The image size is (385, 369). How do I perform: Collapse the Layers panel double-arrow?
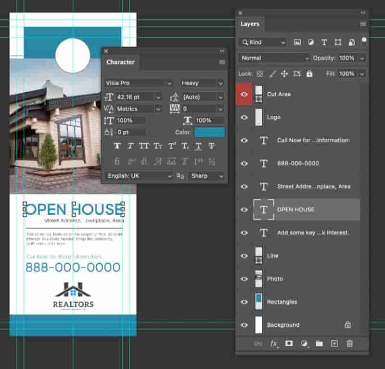coord(363,13)
